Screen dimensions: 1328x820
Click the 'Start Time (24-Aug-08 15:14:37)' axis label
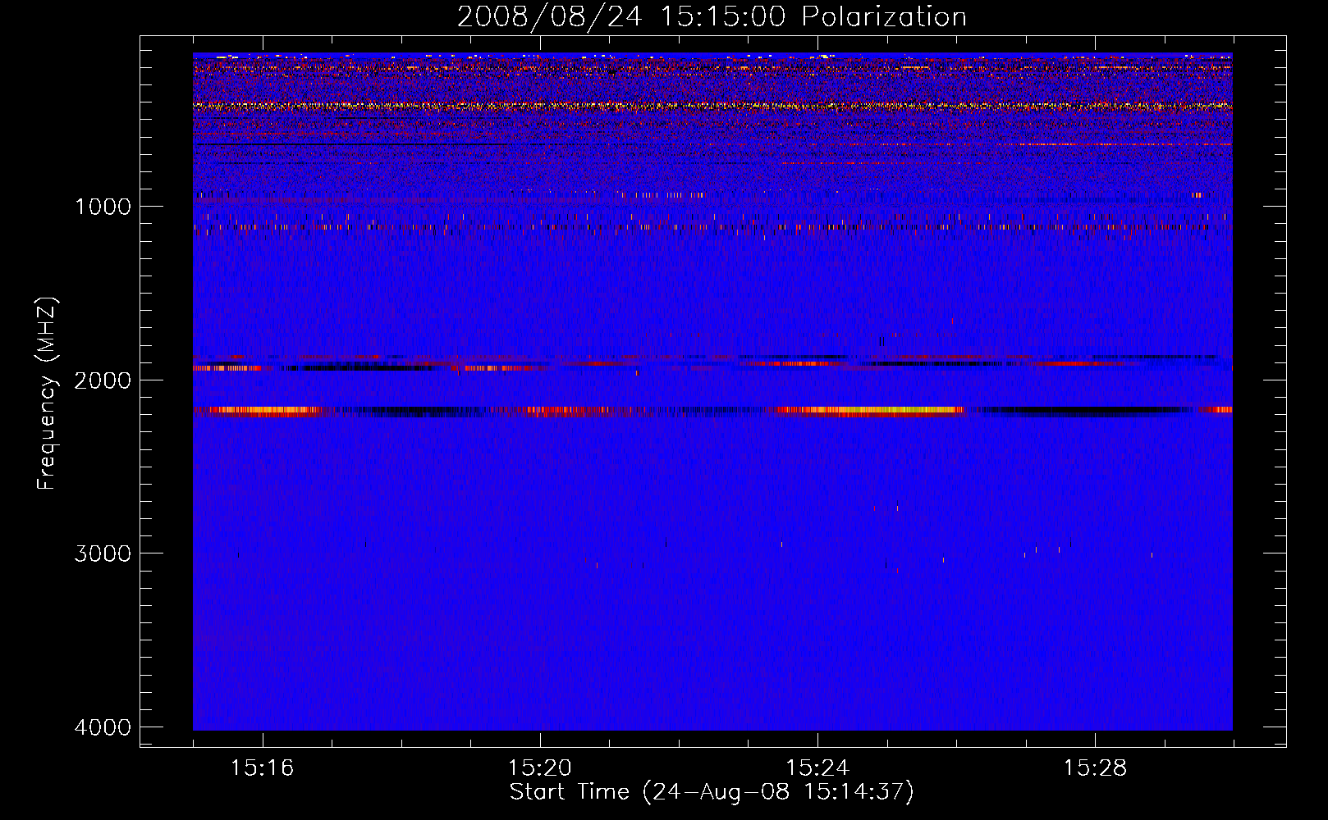(712, 792)
